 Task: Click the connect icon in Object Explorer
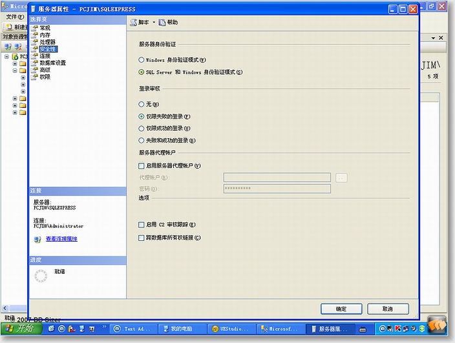click(8, 47)
